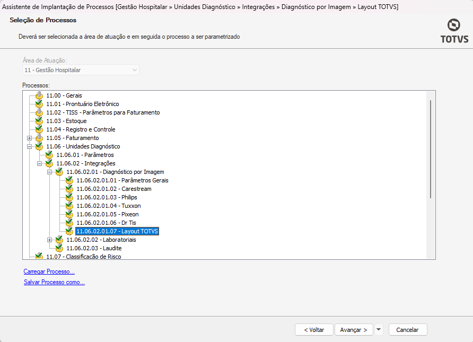
Task: Click the icon of 11.06.02 - Integrações
Action: click(49, 163)
